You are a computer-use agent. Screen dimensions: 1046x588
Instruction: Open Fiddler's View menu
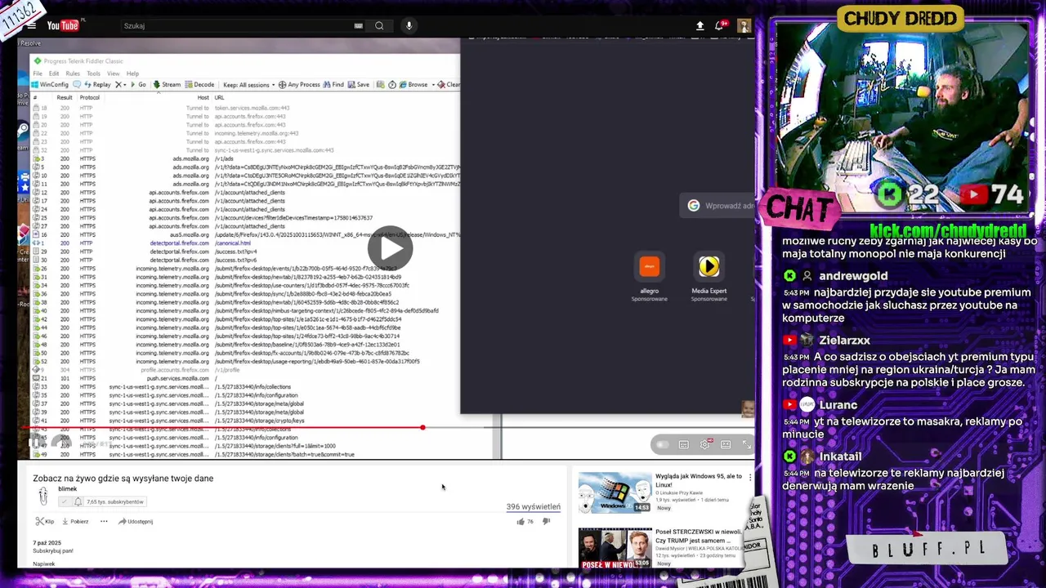114,73
